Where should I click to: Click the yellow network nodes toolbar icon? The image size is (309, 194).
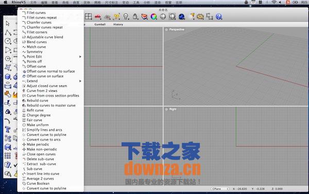tap(116, 17)
